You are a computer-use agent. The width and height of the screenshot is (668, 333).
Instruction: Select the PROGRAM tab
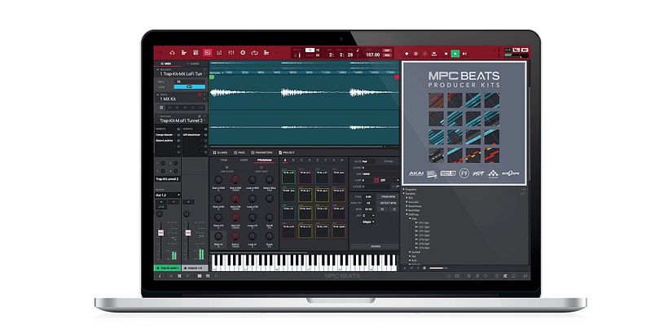[265, 160]
